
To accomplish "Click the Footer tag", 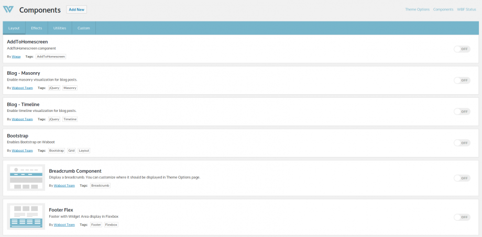I will coord(96,225).
